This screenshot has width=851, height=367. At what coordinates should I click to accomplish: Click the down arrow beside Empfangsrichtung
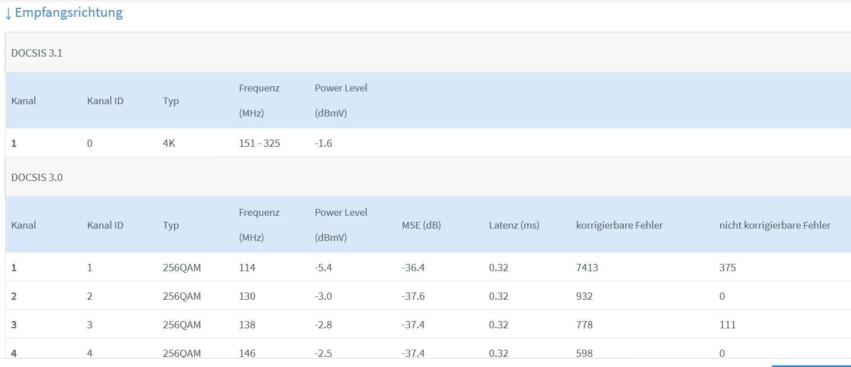coord(8,13)
